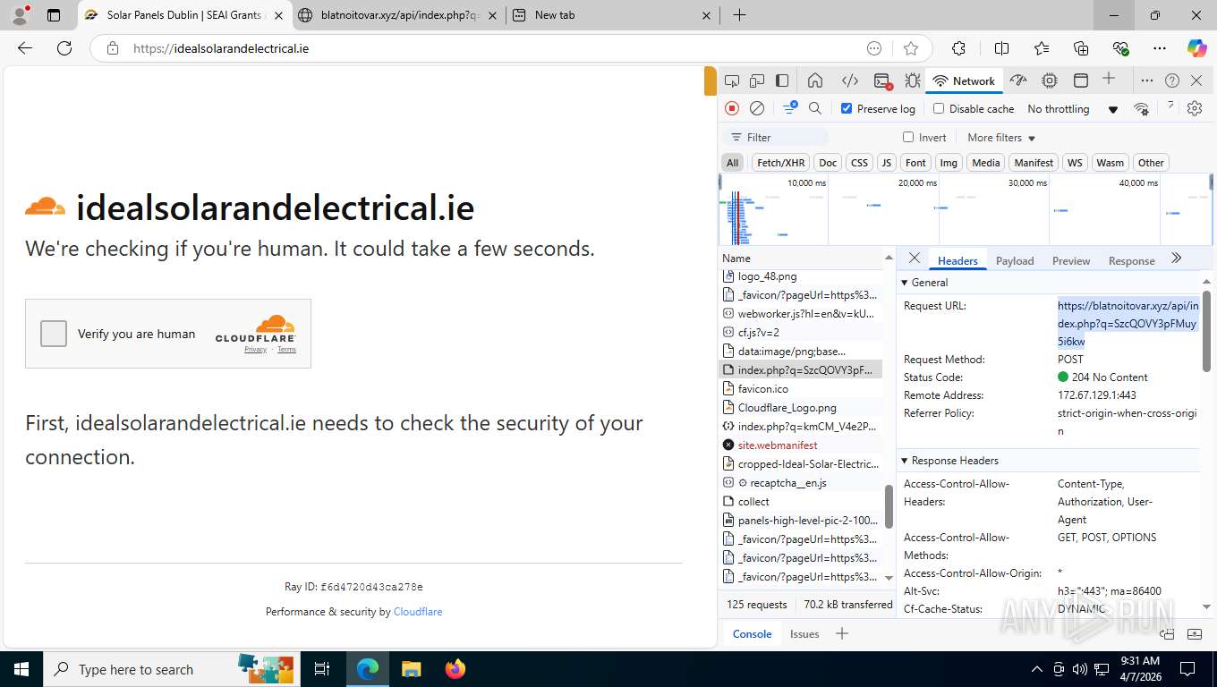This screenshot has width=1217, height=687.
Task: Show more details tabs chevron
Action: coord(1177,259)
